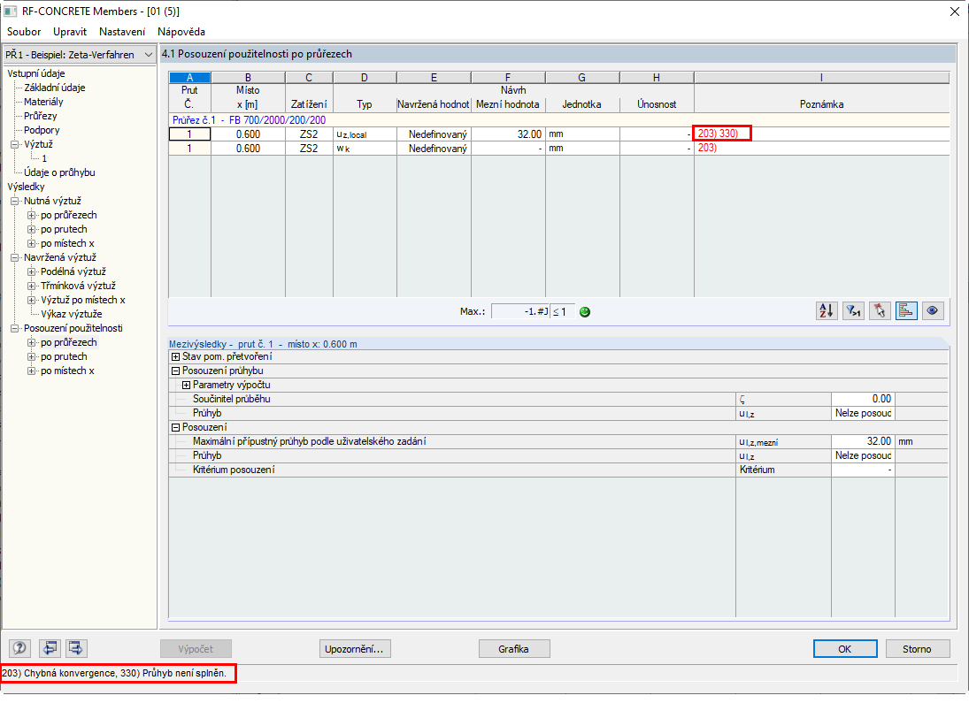Collapse the Navržená výztuž tree node
Viewport: 969px width, 726px height.
click(x=15, y=258)
